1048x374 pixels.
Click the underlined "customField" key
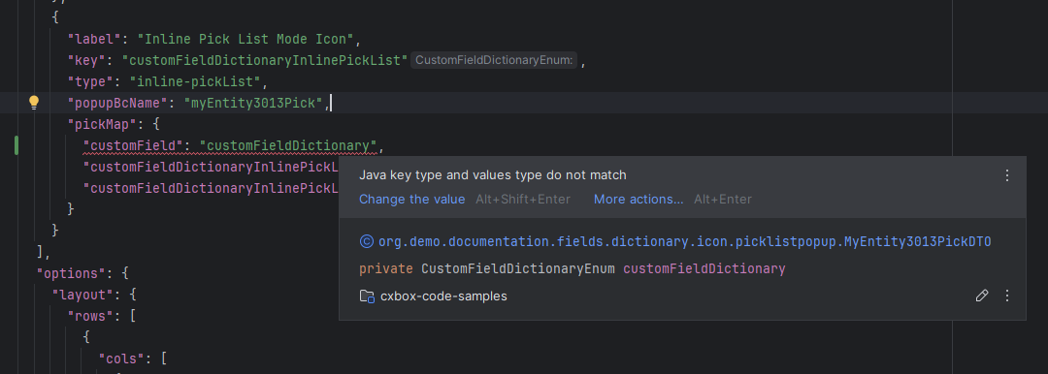pos(133,145)
